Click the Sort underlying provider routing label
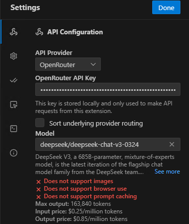189x224 pixels. pos(96,124)
